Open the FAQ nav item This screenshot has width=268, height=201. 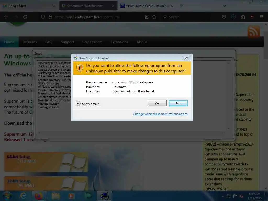(49, 42)
